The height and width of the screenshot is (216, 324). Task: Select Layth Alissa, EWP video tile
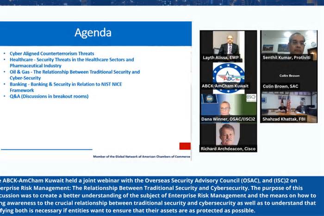tap(228, 46)
